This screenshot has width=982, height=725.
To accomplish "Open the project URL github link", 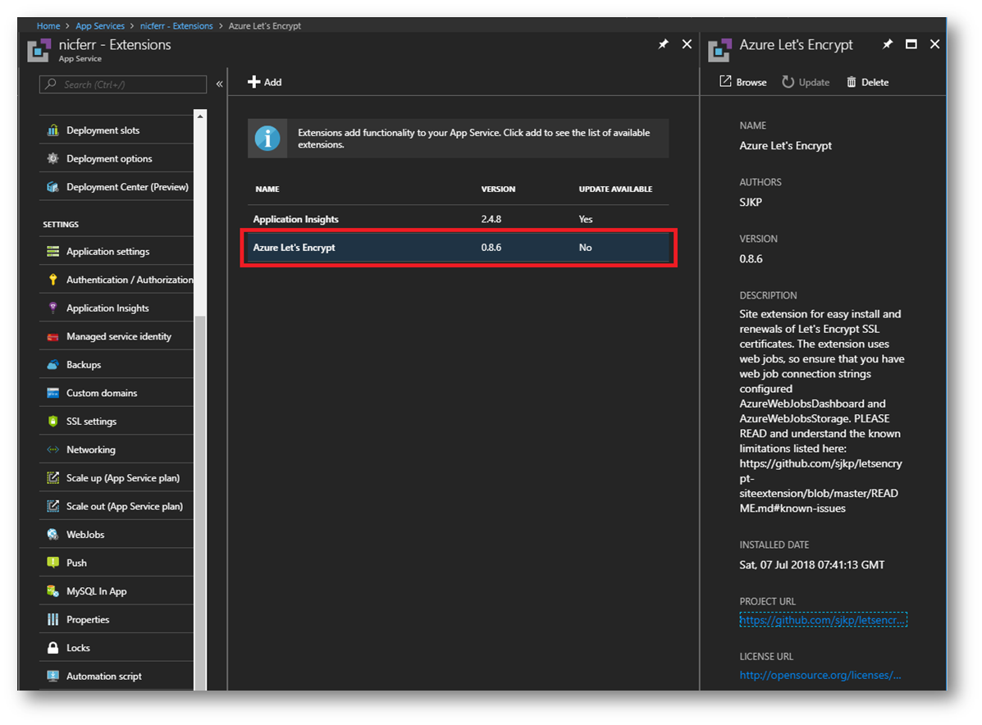I will click(x=823, y=620).
